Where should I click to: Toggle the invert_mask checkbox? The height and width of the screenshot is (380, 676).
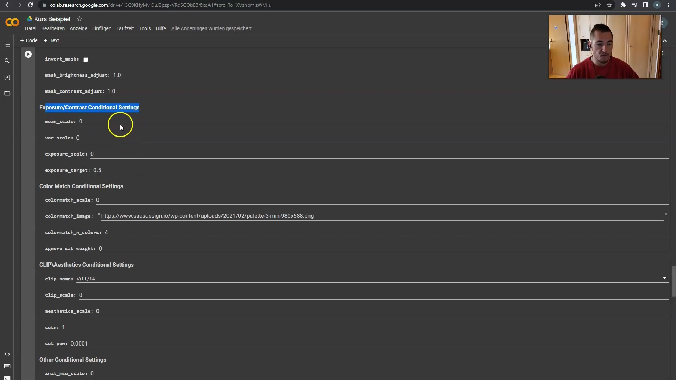tap(86, 59)
